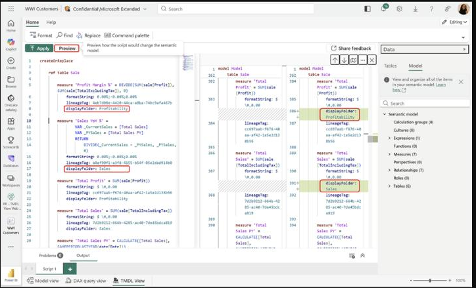
Task: Click Replace in the toolbar
Action: 88,35
